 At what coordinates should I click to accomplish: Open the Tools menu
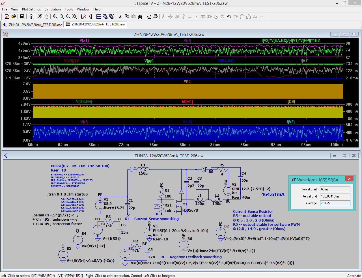(x=69, y=9)
